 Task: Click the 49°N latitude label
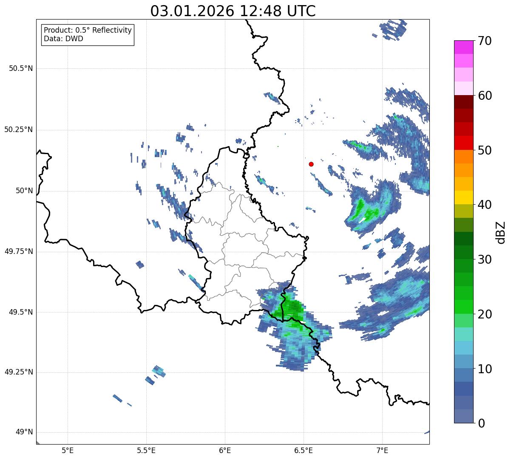click(x=24, y=432)
